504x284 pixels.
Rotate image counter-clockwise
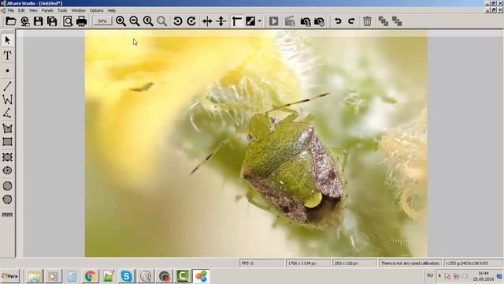coord(178,21)
